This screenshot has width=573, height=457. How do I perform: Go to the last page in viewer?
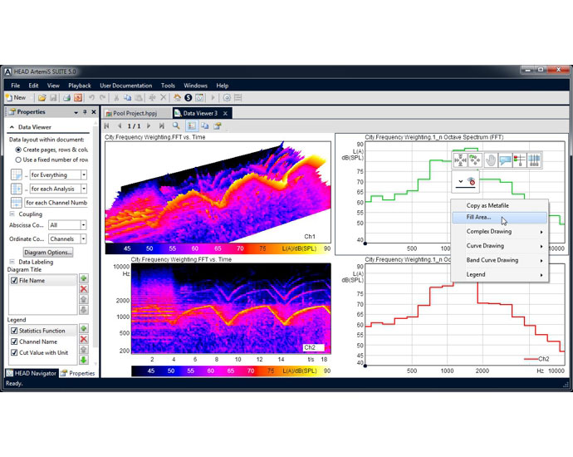click(162, 126)
